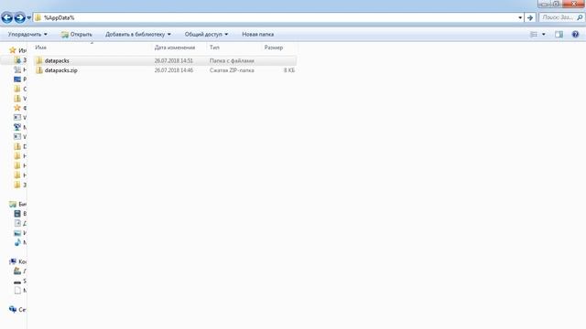
Task: Click the date cell of datapacks.zip
Action: pyautogui.click(x=174, y=70)
